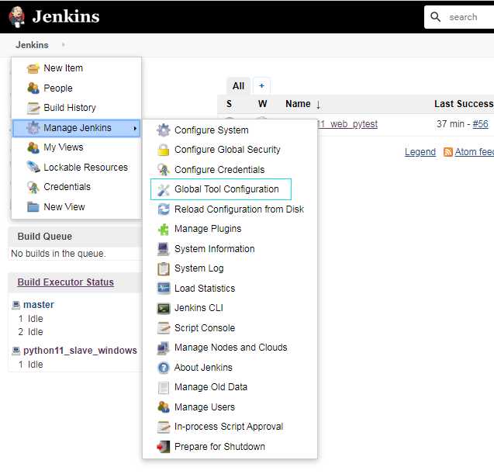Select Manage Jenkins menu entry
This screenshot has width=494, height=474.
click(x=76, y=128)
